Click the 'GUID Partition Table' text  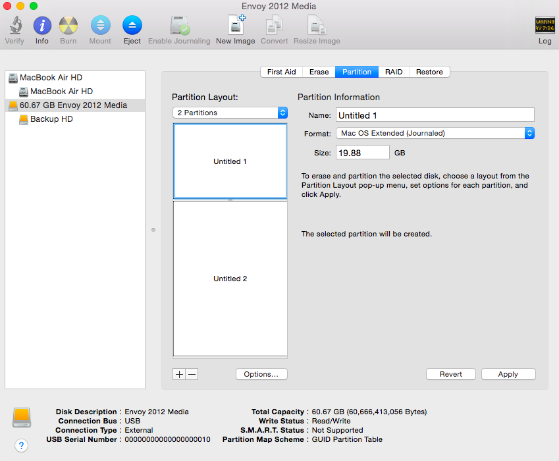347,440
